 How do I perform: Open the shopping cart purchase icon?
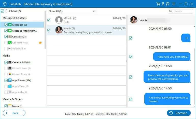(x=158, y=4)
